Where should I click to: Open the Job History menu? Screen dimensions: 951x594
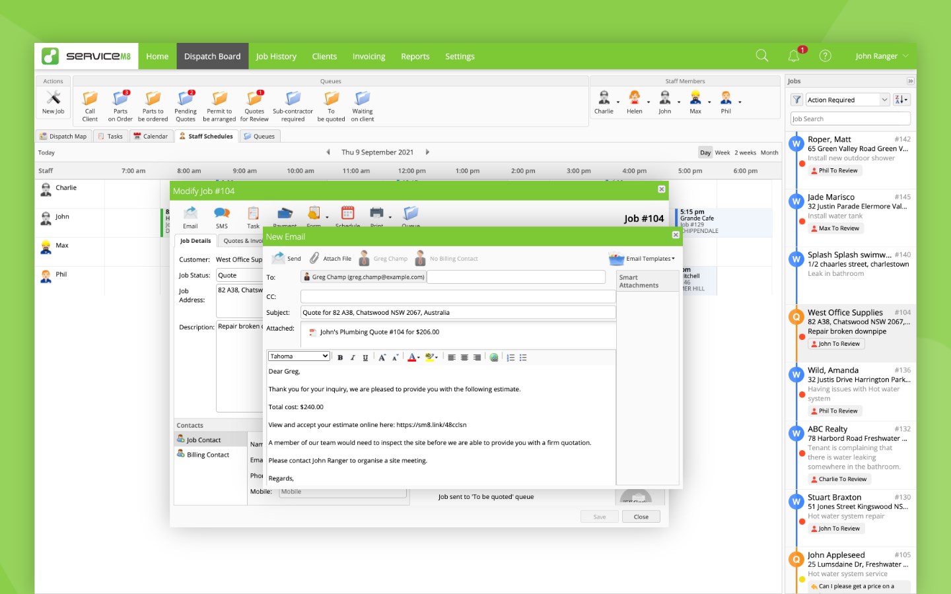[x=276, y=56]
